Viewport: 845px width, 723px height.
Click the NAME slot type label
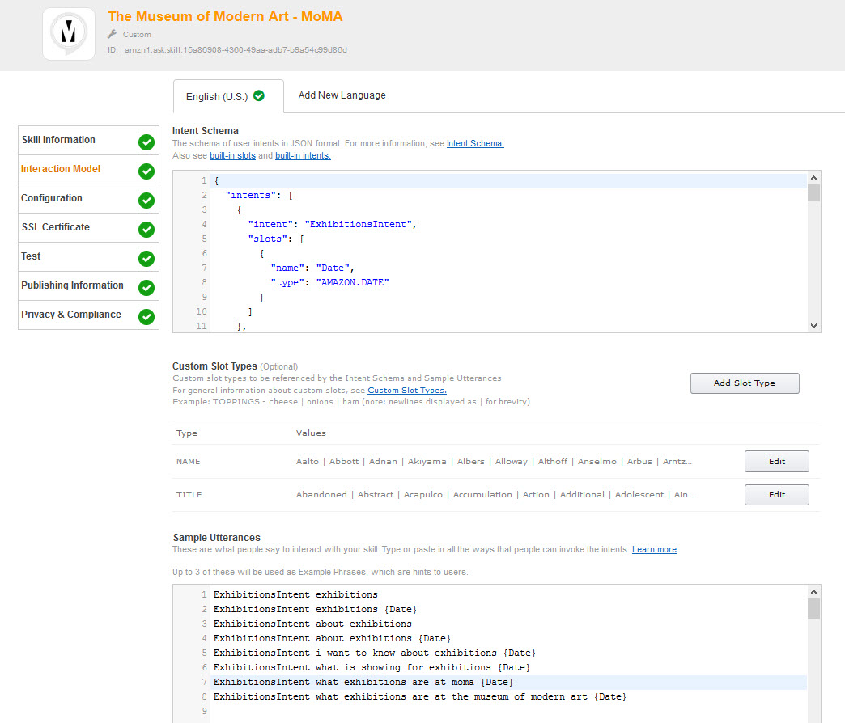click(x=188, y=461)
